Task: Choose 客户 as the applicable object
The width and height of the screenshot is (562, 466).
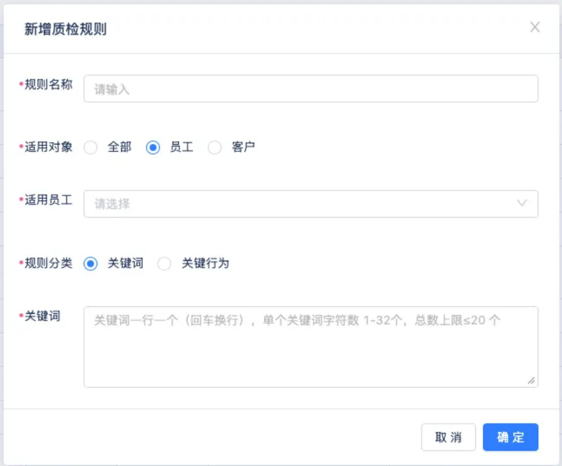Action: point(215,147)
